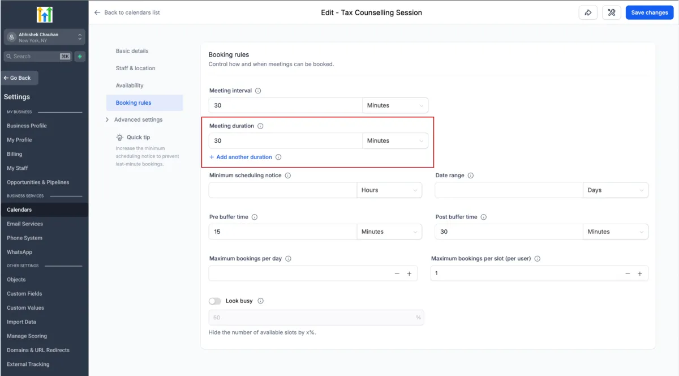The image size is (679, 376).
Task: Click info icon next to Meeting interval
Action: click(258, 91)
